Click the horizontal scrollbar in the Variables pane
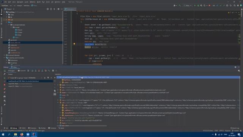This screenshot has height=137, width=243. pyautogui.click(x=82, y=126)
